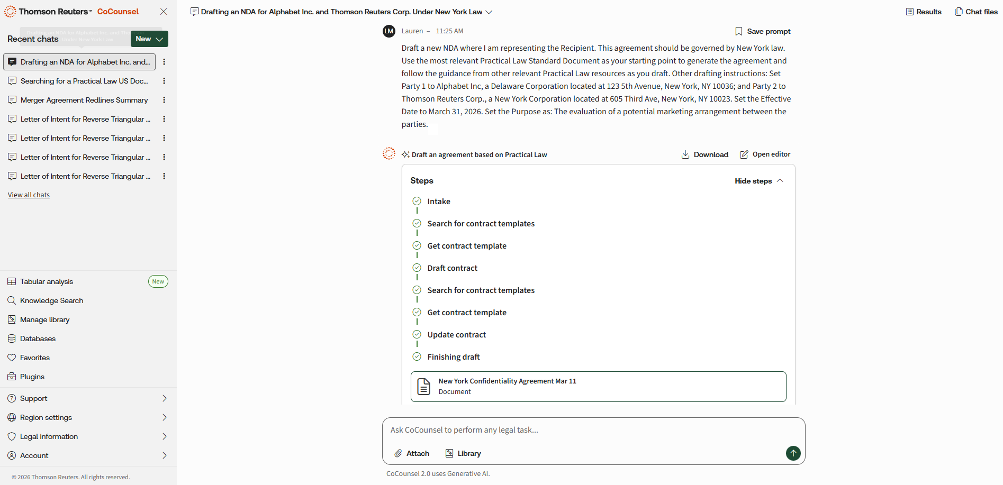Image resolution: width=1003 pixels, height=485 pixels.
Task: Collapse steps with Hide steps toggle
Action: coord(758,181)
